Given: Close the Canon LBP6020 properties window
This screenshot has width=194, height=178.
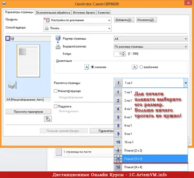Looking at the screenshot, I should coord(188,3).
